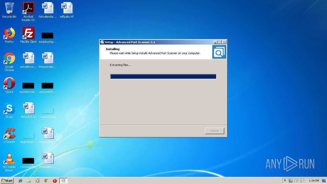This screenshot has height=184, width=327.
Task: Open the volume speaker tray icon
Action: point(297,181)
